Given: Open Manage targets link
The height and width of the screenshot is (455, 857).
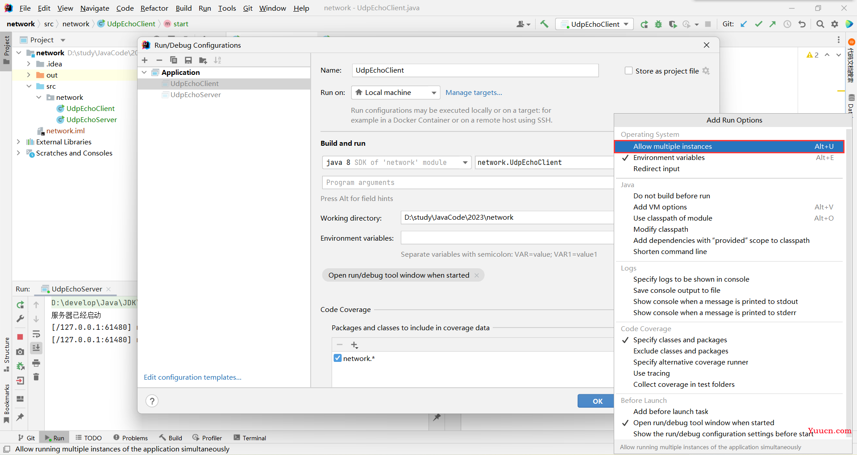Looking at the screenshot, I should coord(474,93).
